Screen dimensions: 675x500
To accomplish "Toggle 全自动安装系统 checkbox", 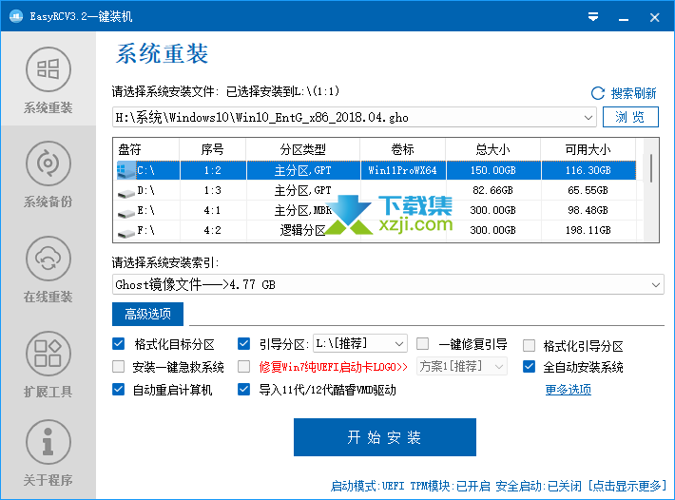I will click(x=529, y=366).
